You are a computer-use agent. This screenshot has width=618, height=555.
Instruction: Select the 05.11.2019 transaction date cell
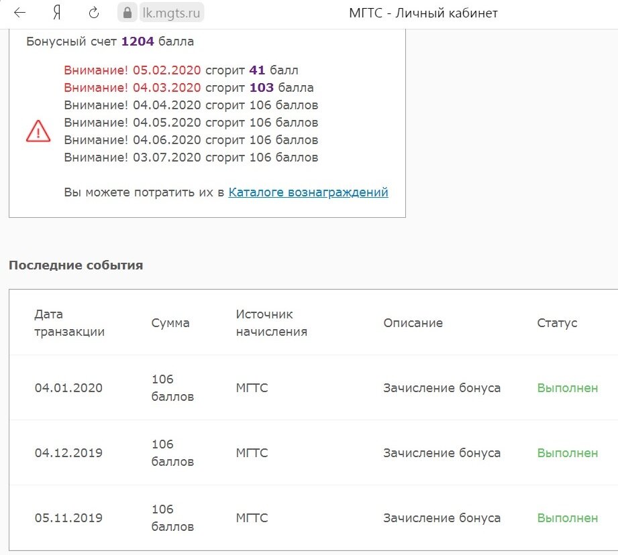click(x=68, y=518)
